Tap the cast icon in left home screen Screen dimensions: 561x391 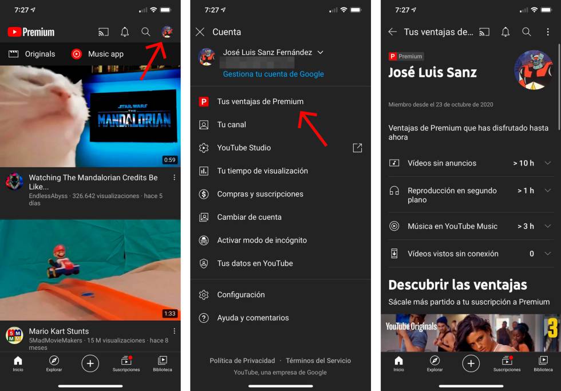(x=104, y=32)
